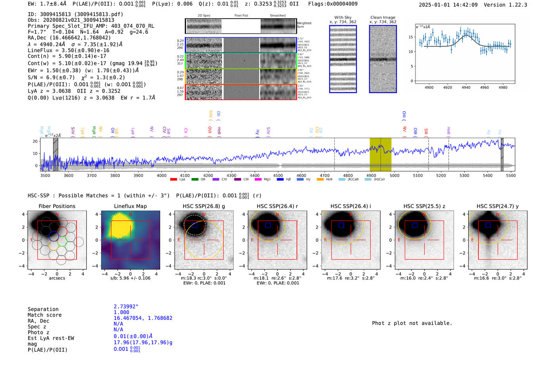Click the Clean Image panel
Screen dimensions: 555x377
click(383, 59)
